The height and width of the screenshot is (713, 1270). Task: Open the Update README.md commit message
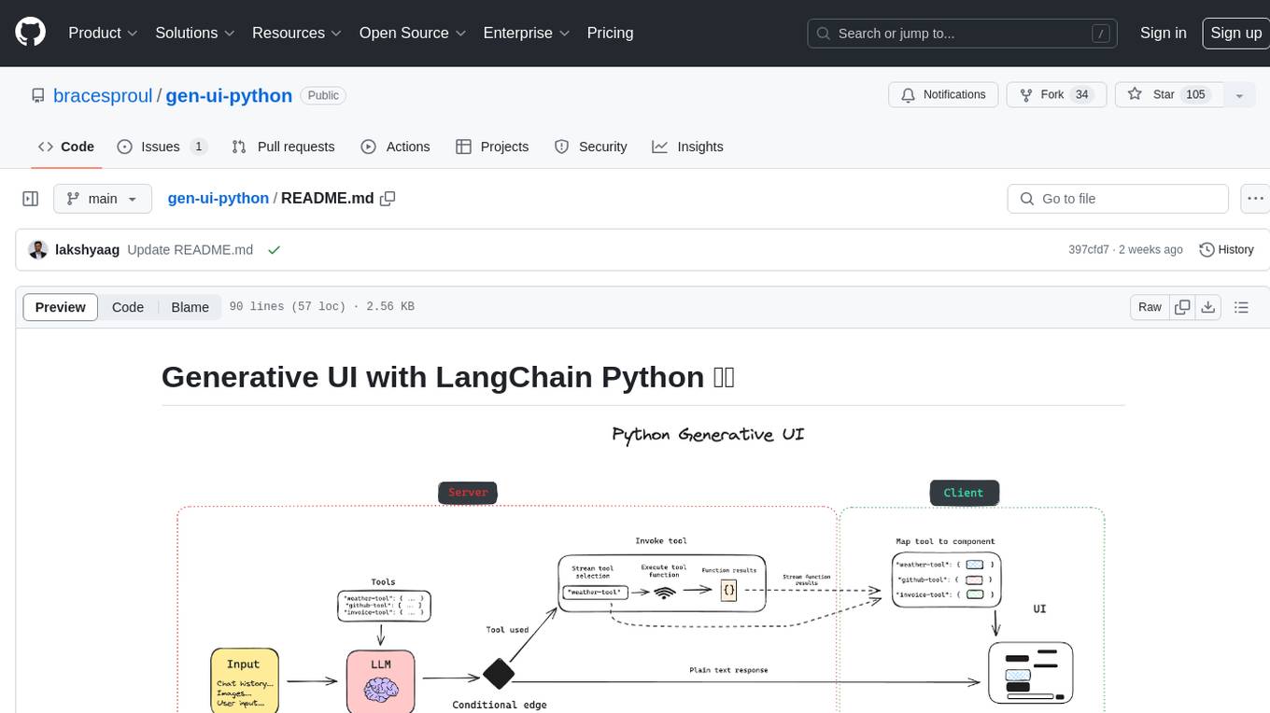tap(190, 250)
